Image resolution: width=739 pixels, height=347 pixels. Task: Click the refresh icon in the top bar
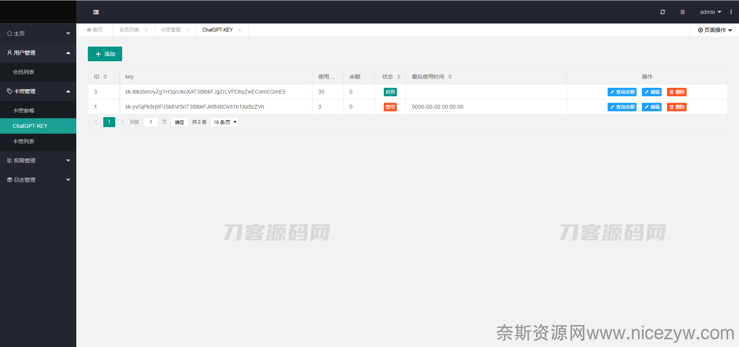663,12
